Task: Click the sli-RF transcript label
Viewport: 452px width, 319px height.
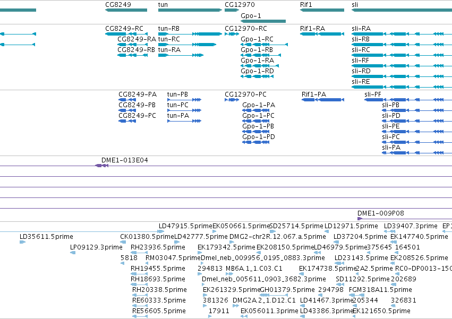Action: click(x=360, y=61)
